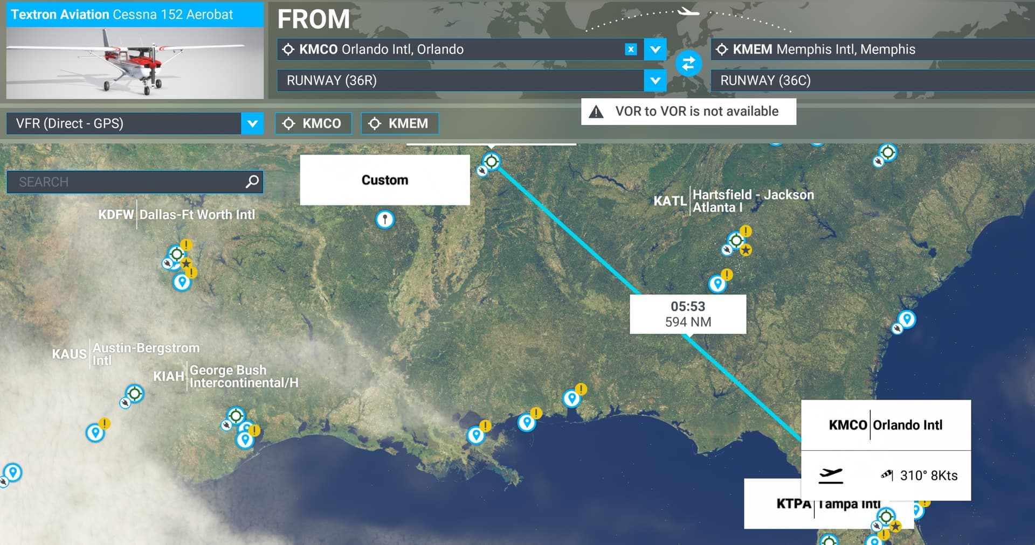This screenshot has width=1035, height=545.
Task: Click the departure airplane icon in KMCO popup
Action: tap(831, 475)
